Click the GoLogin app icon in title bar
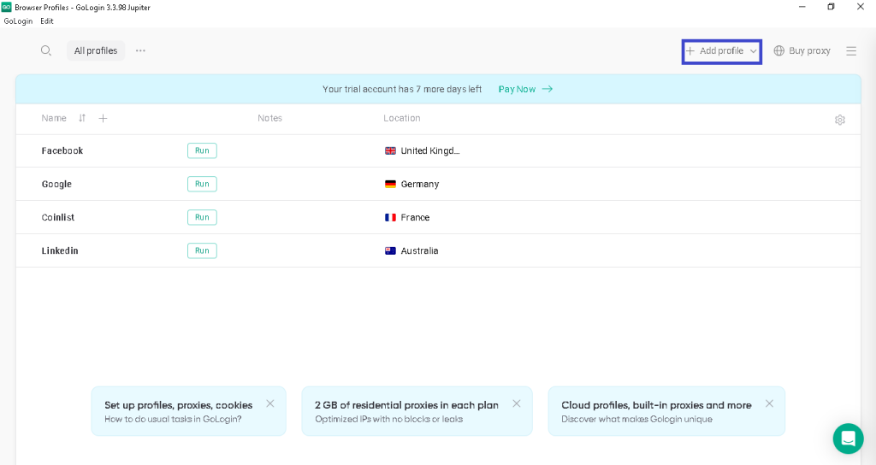Image resolution: width=876 pixels, height=465 pixels. point(6,7)
